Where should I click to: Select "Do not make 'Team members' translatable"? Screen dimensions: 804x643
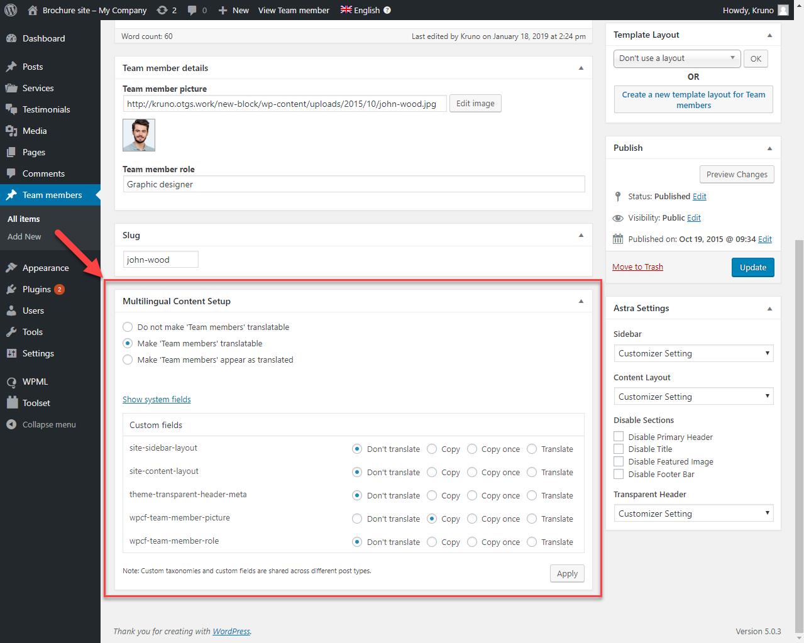(128, 327)
